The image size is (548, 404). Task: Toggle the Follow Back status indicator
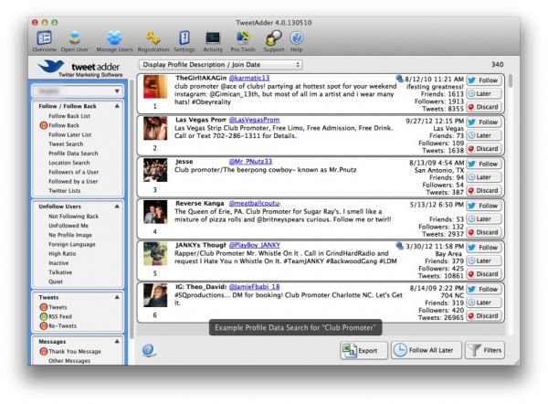coord(43,124)
